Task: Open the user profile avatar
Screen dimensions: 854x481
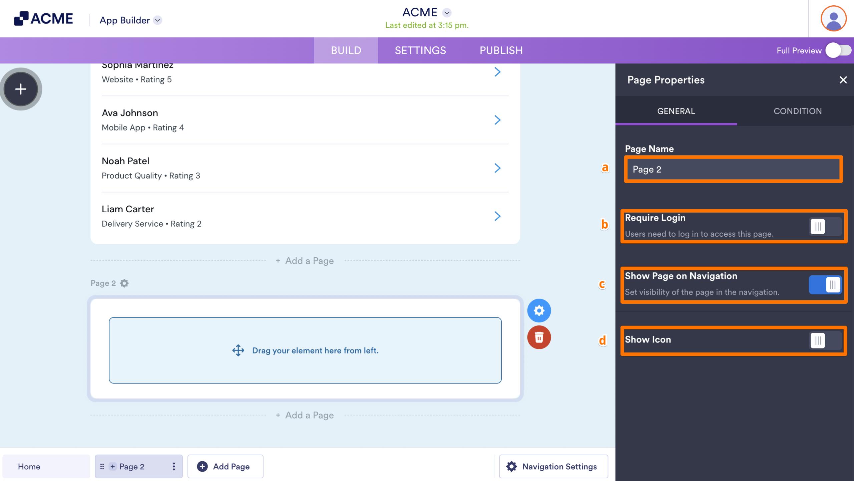Action: coord(833,18)
